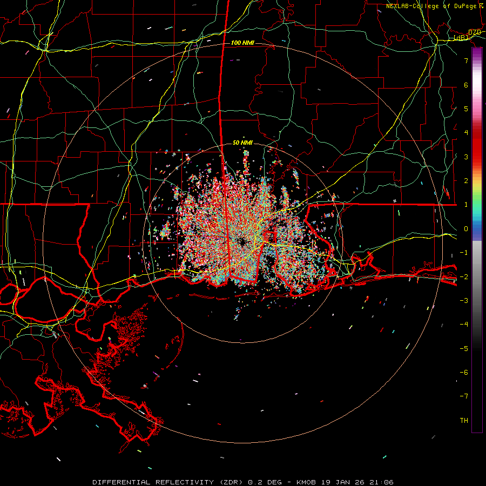
Task: Click the DZD label above the color scale
Action: click(475, 32)
